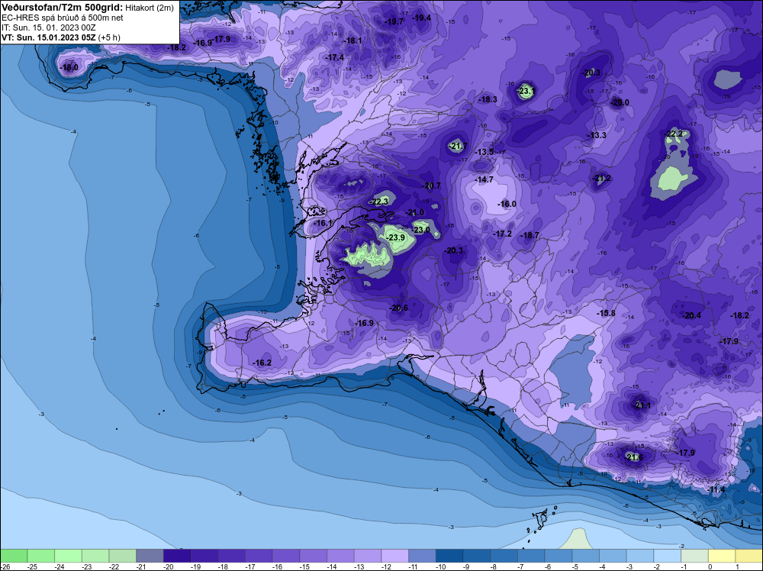Screen dimensions: 763x571
Task: Click the -13.3 temperature label
Action: click(x=597, y=135)
